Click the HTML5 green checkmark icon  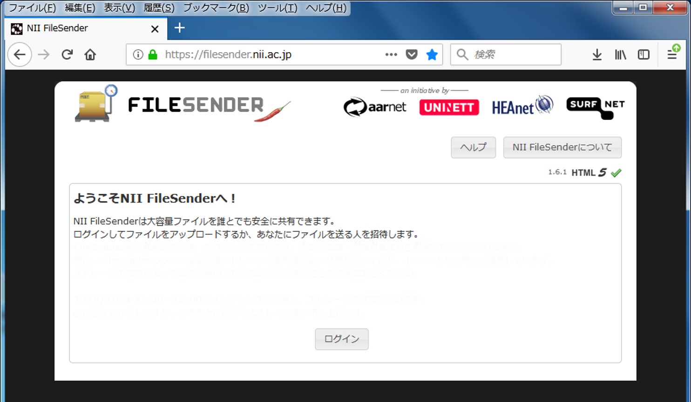coord(616,173)
